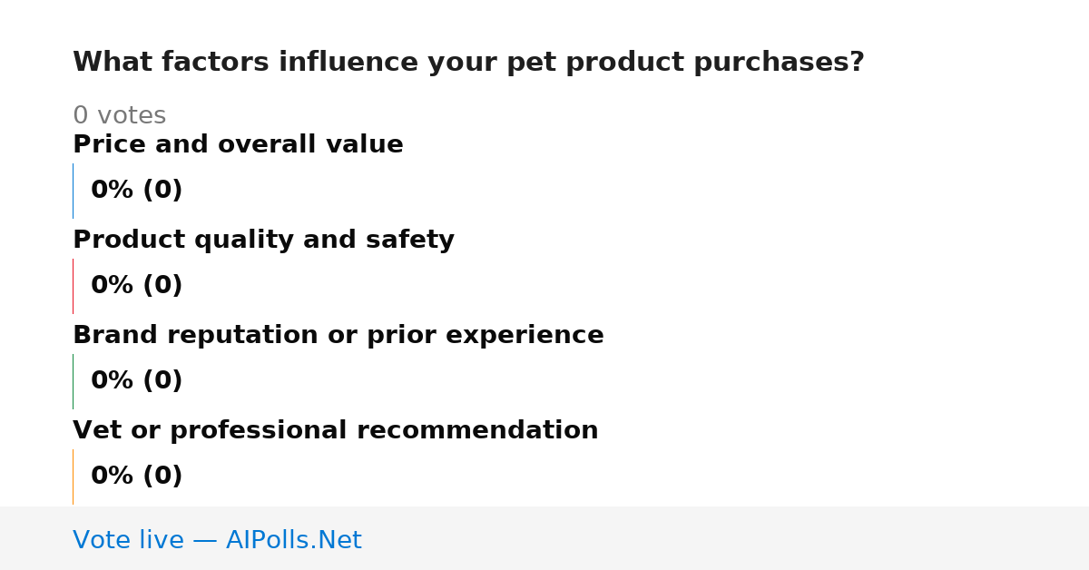The height and width of the screenshot is (570, 1089).
Task: Click the blue bar for Price and overall value
Action: point(74,191)
